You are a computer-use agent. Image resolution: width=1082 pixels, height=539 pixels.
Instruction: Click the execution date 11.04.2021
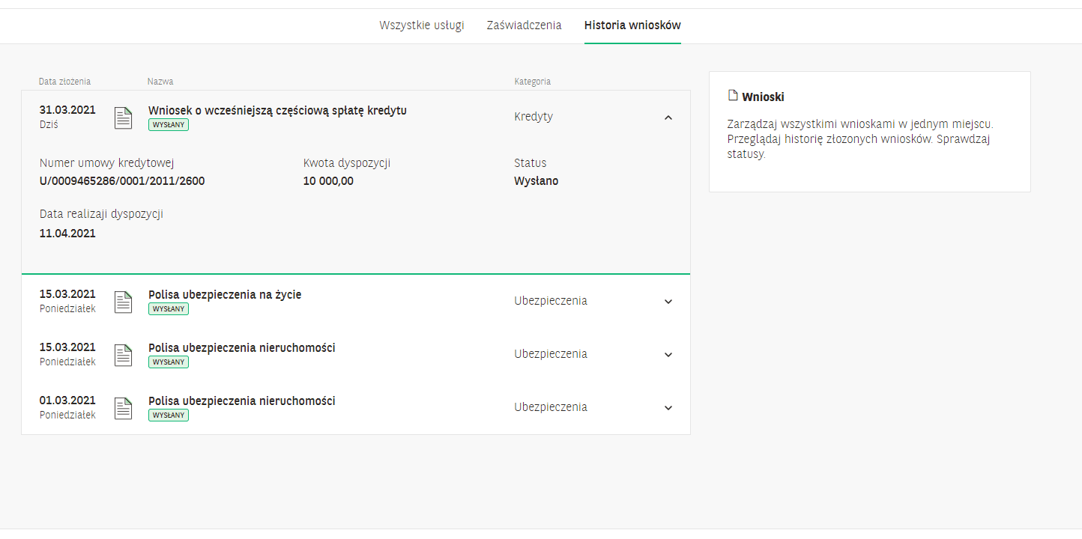tap(67, 234)
